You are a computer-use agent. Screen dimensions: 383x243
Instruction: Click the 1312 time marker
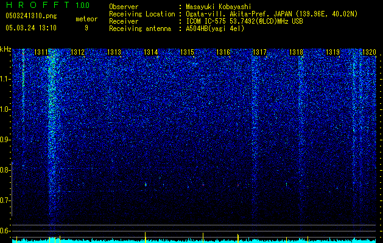[x=77, y=52]
